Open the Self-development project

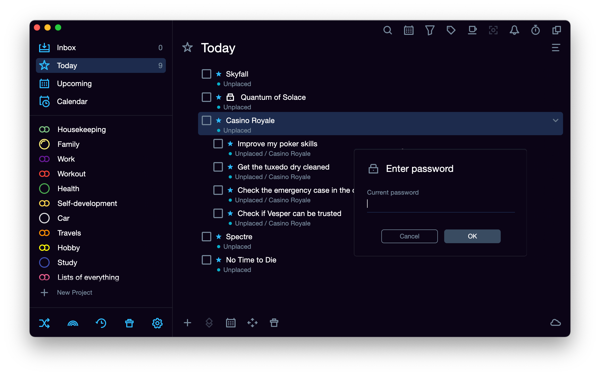point(101,203)
